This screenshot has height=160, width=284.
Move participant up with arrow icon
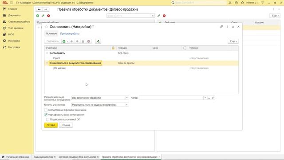pos(71,41)
